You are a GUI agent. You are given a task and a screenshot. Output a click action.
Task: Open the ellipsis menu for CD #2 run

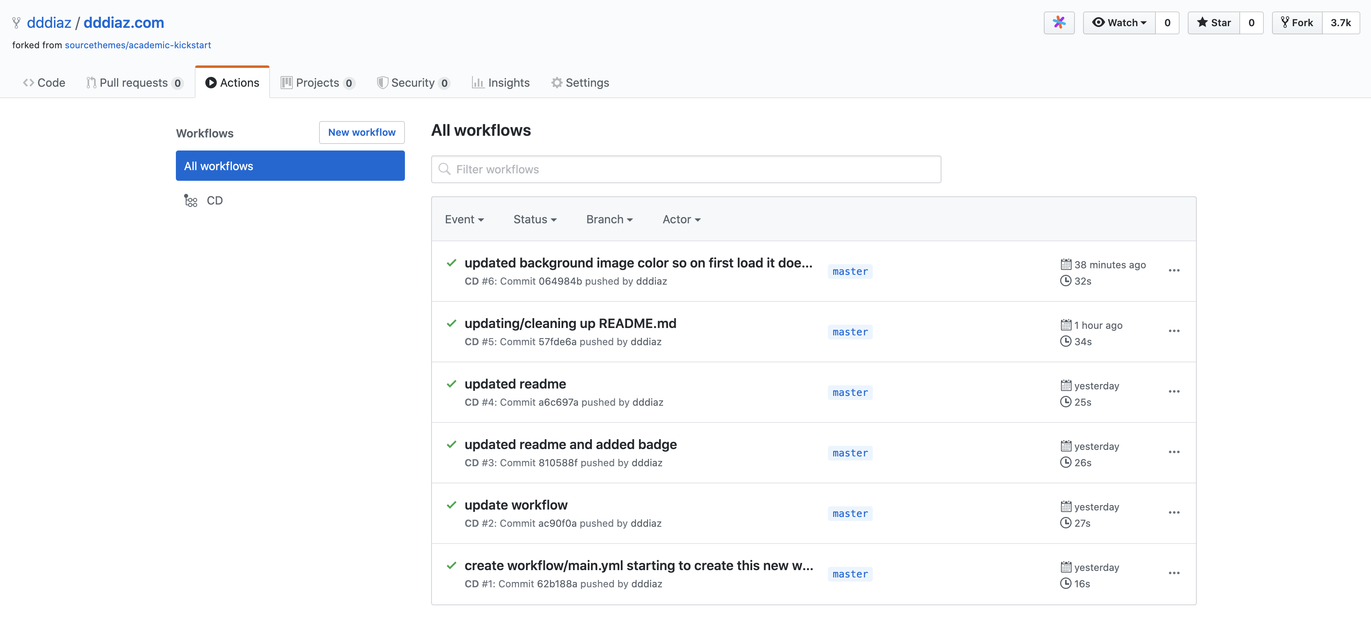tap(1174, 512)
